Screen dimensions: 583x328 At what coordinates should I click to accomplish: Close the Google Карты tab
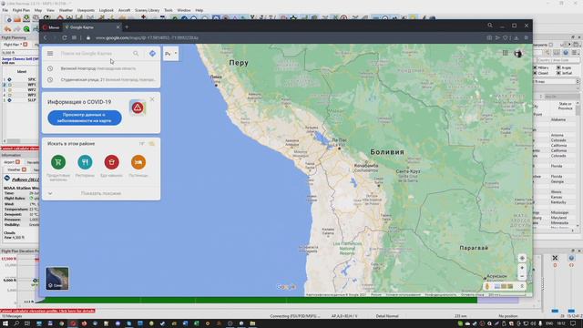[118, 27]
